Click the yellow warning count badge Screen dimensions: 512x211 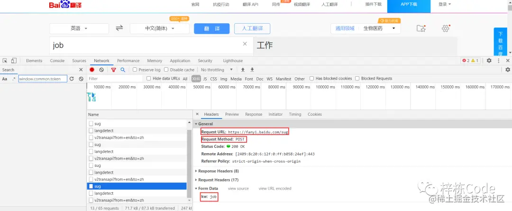[475, 61]
